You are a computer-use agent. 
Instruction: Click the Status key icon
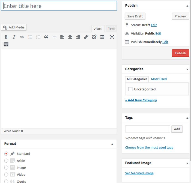(x=127, y=25)
